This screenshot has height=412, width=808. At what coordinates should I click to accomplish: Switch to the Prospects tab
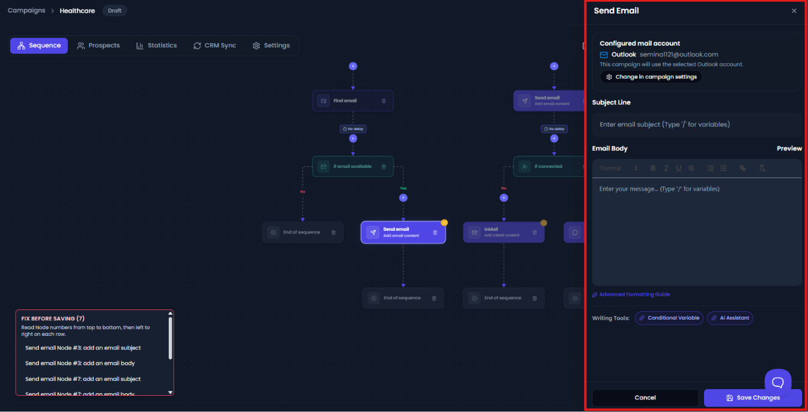(99, 46)
